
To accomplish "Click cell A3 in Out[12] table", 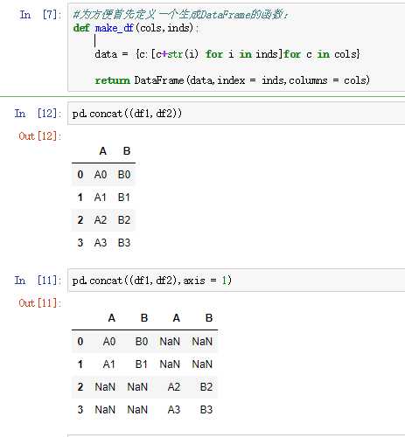I will [x=101, y=243].
